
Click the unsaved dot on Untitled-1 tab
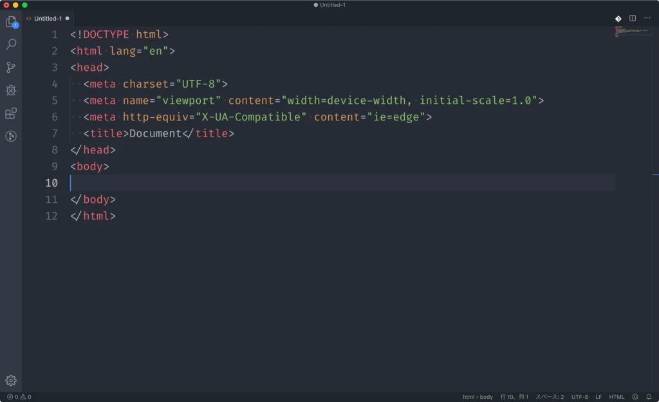click(x=67, y=19)
